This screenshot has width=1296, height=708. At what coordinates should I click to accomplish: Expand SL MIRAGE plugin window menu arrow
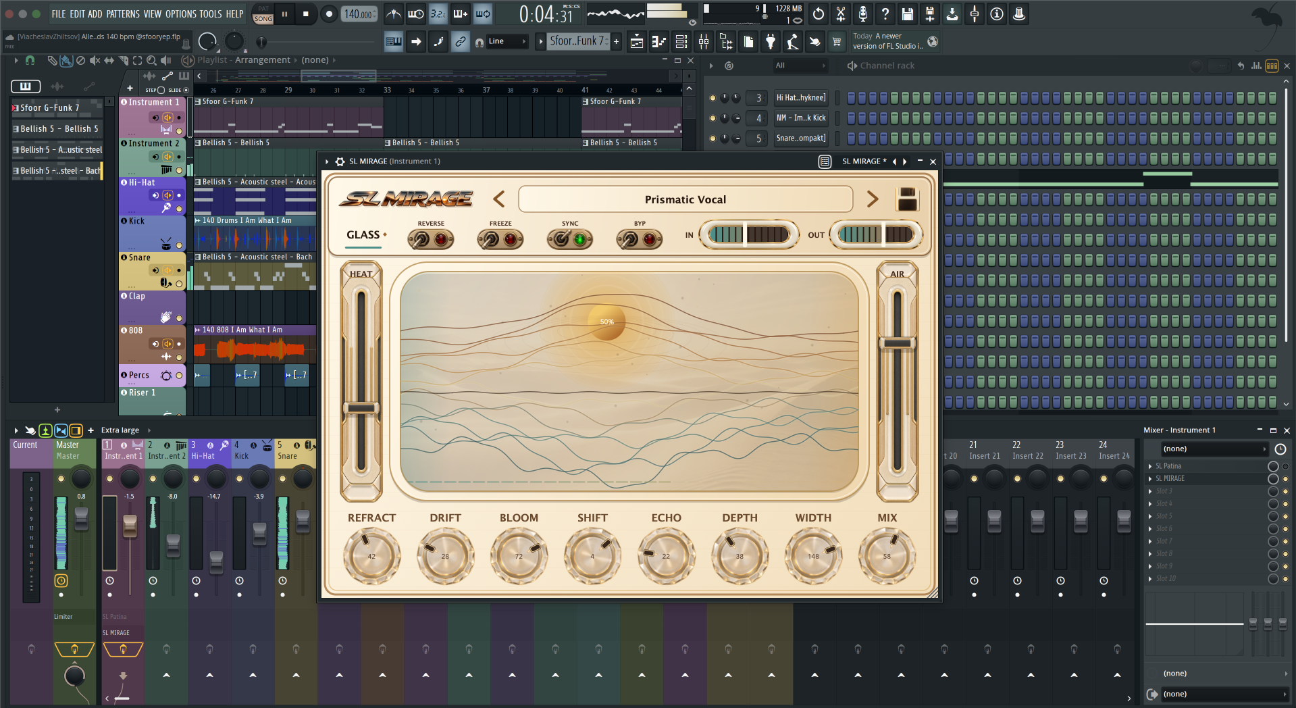[328, 161]
